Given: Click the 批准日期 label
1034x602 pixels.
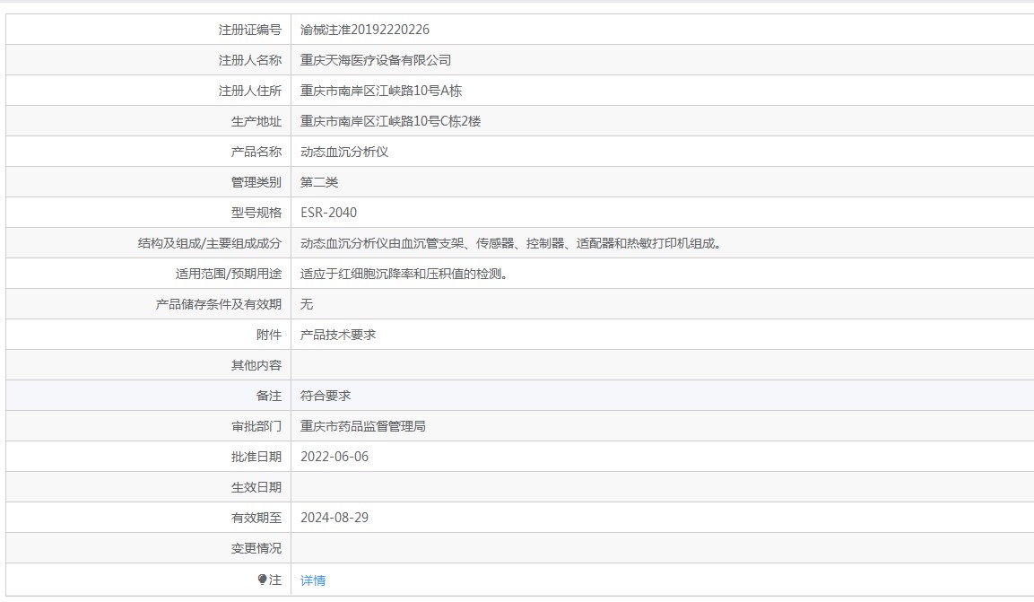Looking at the screenshot, I should (256, 457).
